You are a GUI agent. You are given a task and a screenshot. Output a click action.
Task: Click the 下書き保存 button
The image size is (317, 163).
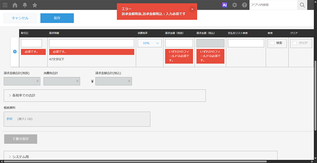pyautogui.click(x=21, y=139)
